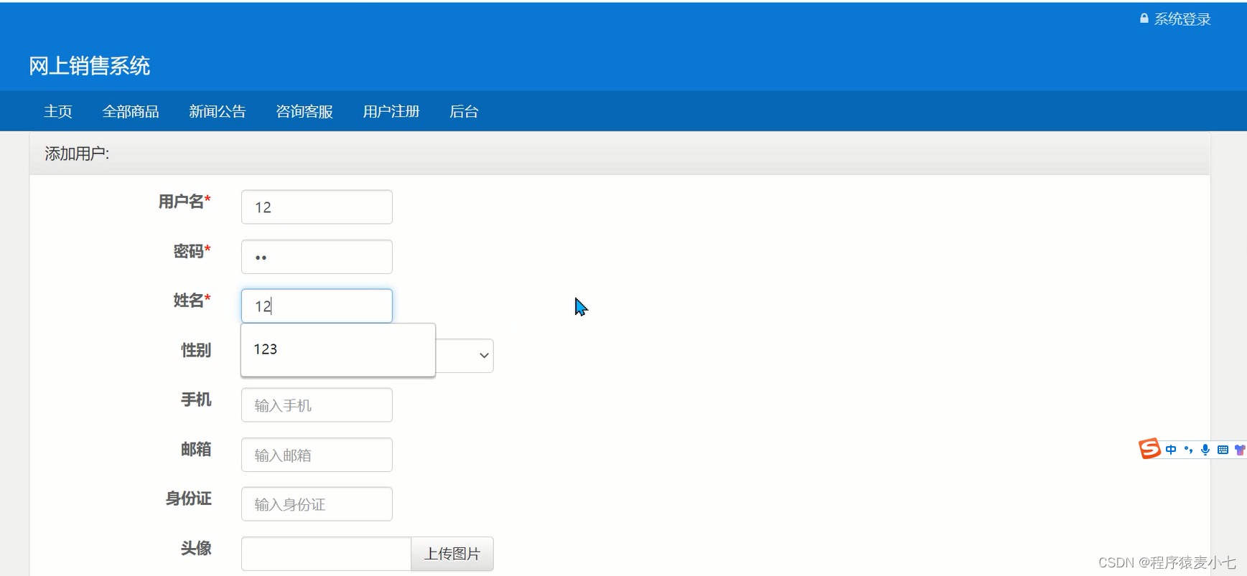Switch punctuation mode on the IME bar

click(1188, 450)
